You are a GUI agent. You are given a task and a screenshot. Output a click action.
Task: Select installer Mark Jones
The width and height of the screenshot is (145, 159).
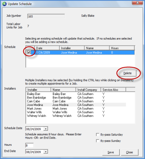pyautogui.click(x=76, y=109)
